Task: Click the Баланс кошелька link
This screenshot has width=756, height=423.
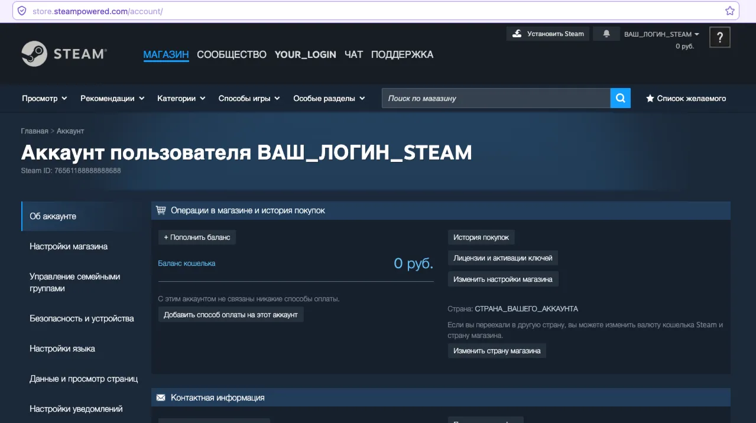Action: [x=187, y=263]
